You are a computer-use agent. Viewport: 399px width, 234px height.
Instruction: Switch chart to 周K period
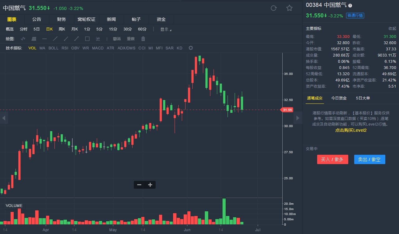(x=62, y=29)
